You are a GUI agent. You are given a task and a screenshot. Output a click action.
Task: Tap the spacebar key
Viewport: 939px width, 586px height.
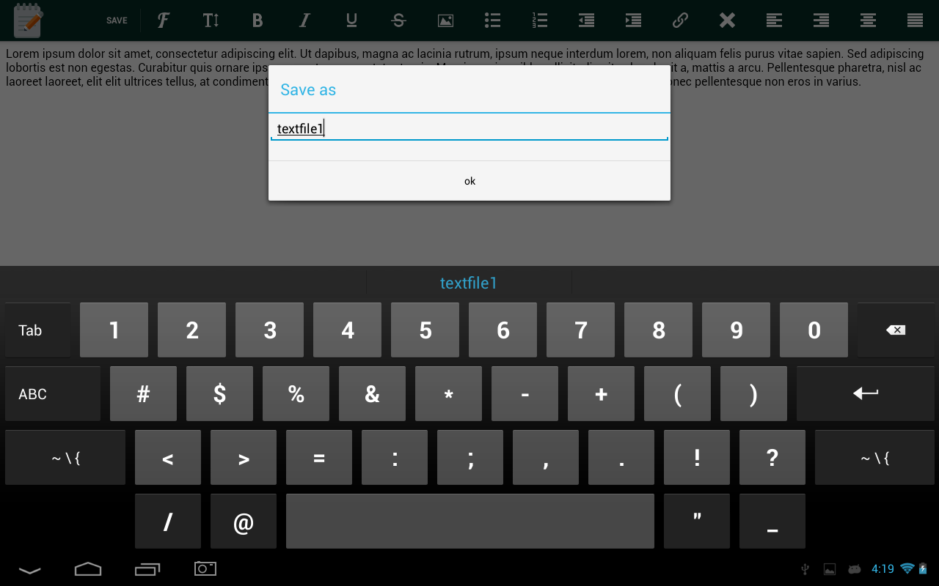coord(469,522)
